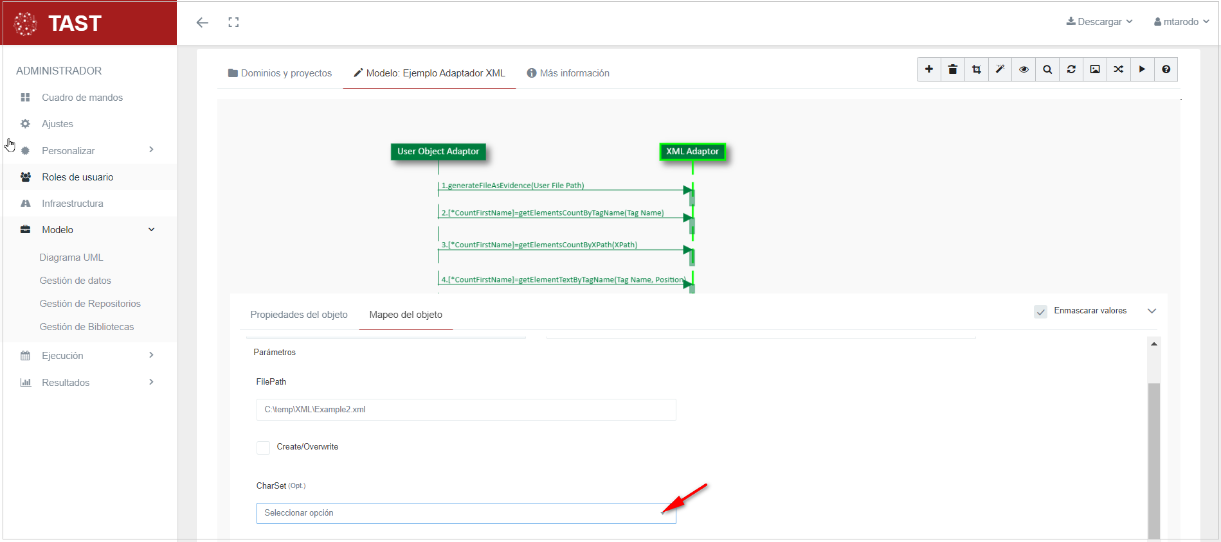Click the magnifier search icon

(1047, 69)
